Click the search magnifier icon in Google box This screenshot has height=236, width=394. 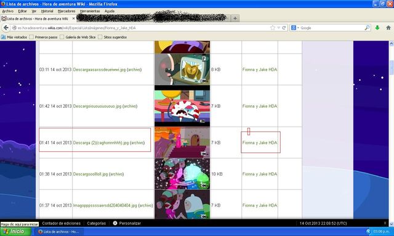tap(367, 28)
